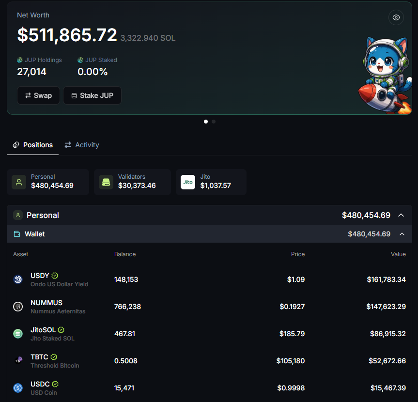Click the USDC token icon
This screenshot has width=418, height=402.
tap(18, 388)
